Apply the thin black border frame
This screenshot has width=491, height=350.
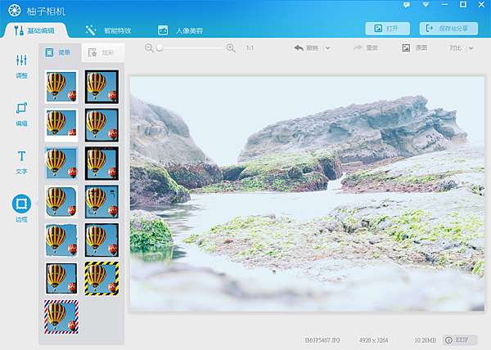coord(101,87)
